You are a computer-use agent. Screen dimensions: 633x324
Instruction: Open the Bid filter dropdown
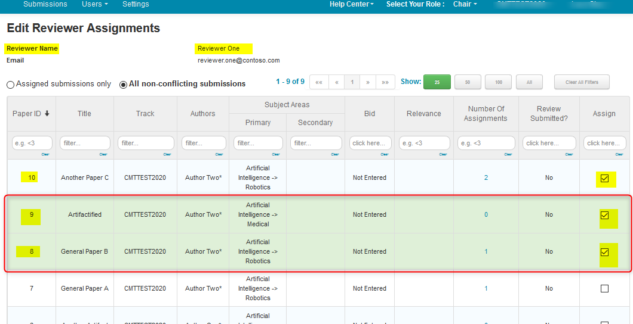point(370,143)
